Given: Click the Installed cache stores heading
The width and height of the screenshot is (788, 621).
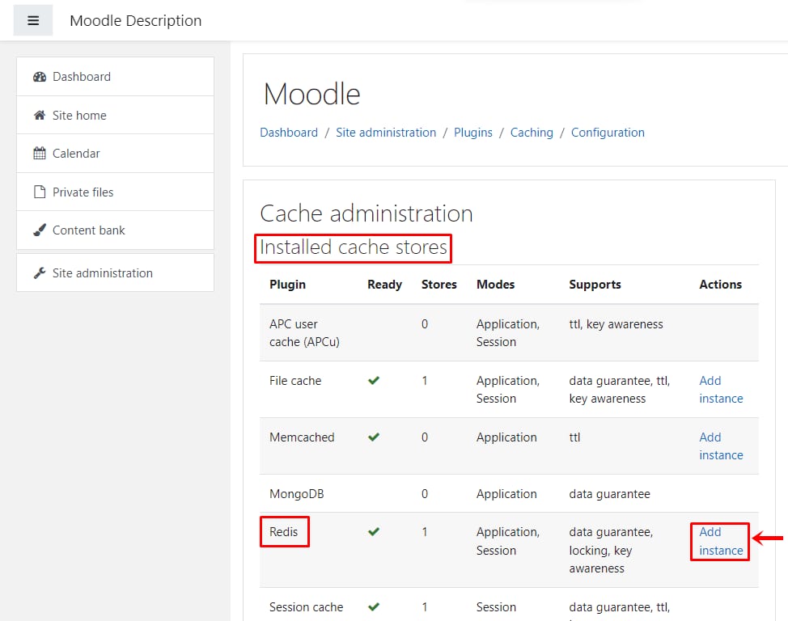Looking at the screenshot, I should [x=354, y=247].
